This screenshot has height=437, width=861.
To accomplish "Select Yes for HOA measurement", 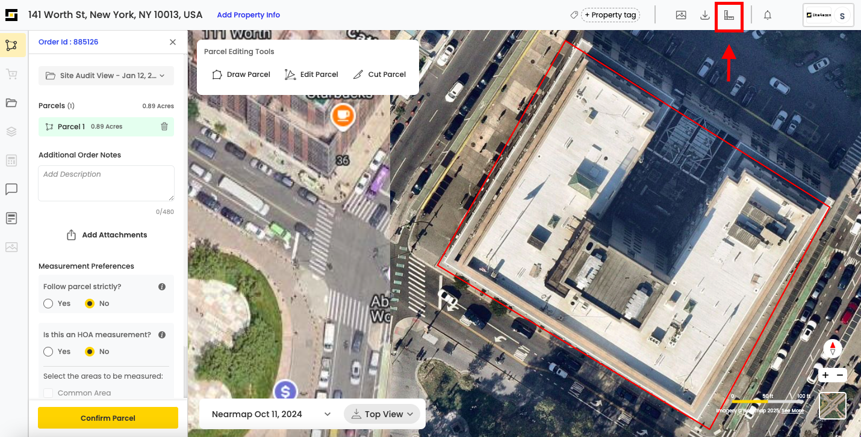I will click(49, 352).
